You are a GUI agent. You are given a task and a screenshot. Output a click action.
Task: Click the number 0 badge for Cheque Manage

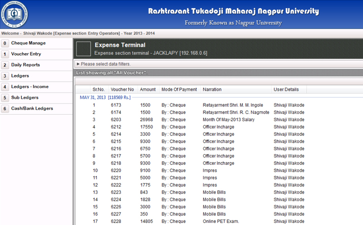(x=5, y=43)
